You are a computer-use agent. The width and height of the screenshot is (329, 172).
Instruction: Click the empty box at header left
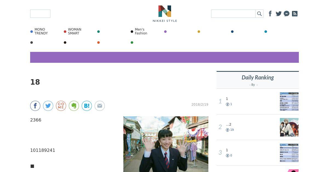40,14
